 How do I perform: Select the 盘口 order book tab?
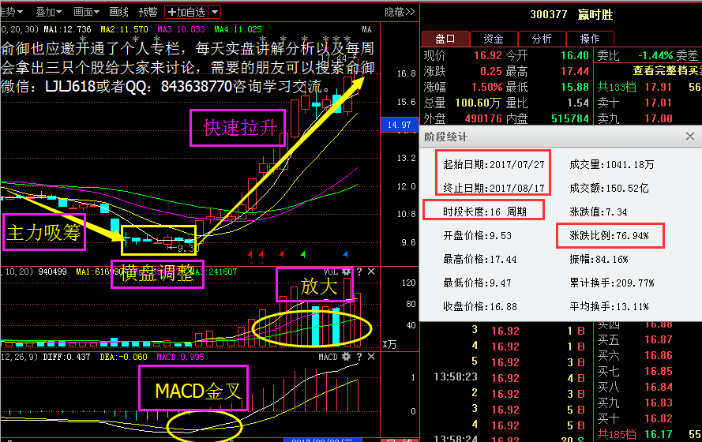click(x=445, y=38)
